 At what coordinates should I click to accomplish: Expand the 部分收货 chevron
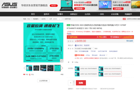tap(107, 55)
